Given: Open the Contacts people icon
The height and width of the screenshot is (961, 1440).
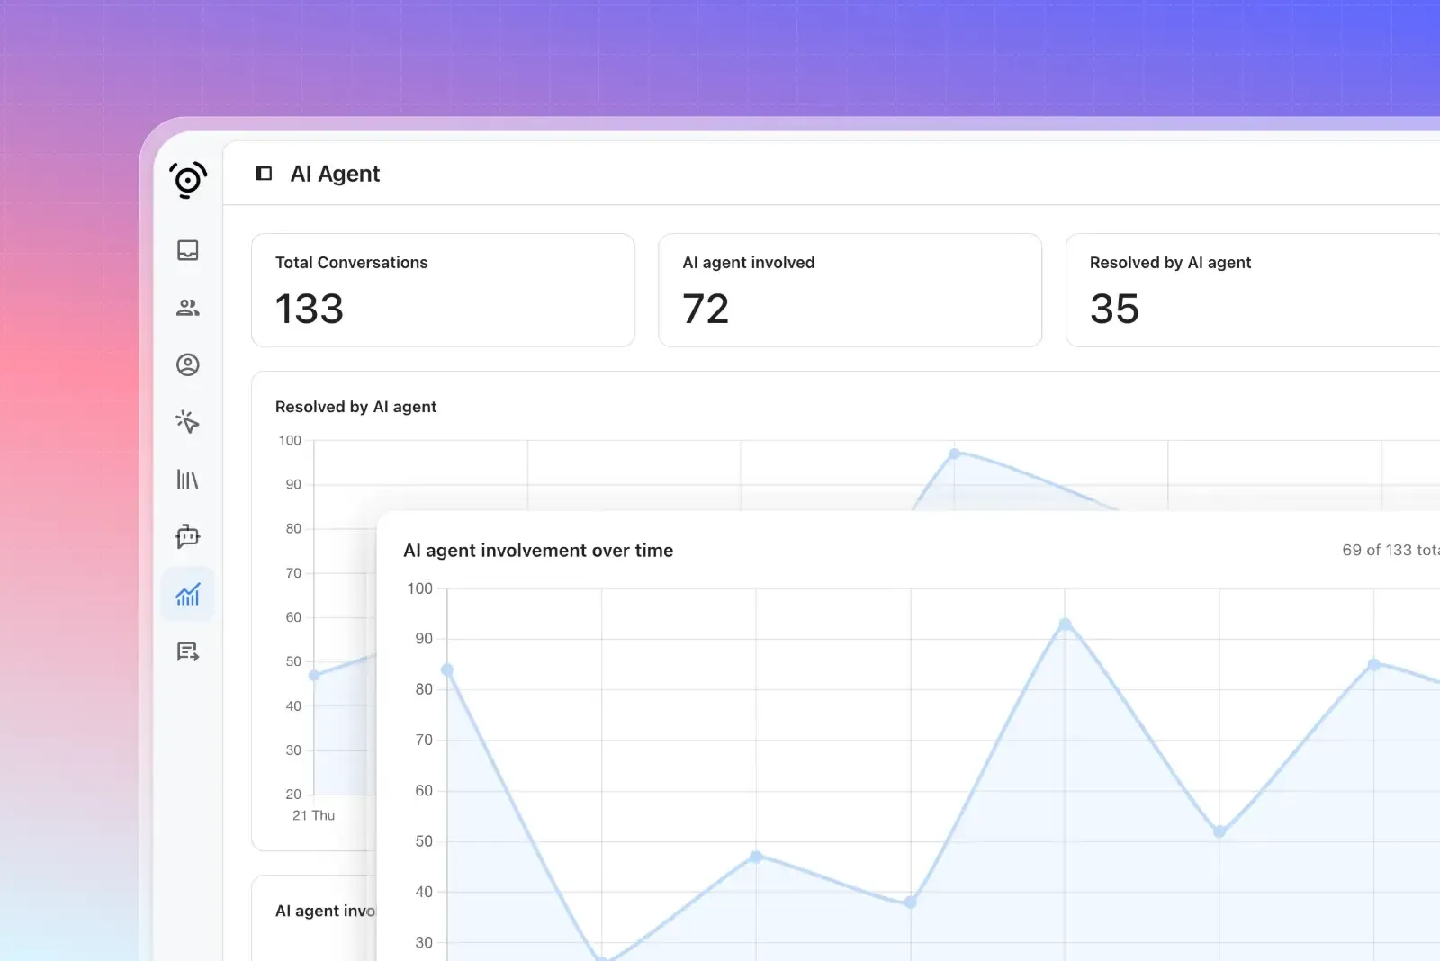Looking at the screenshot, I should 188,308.
